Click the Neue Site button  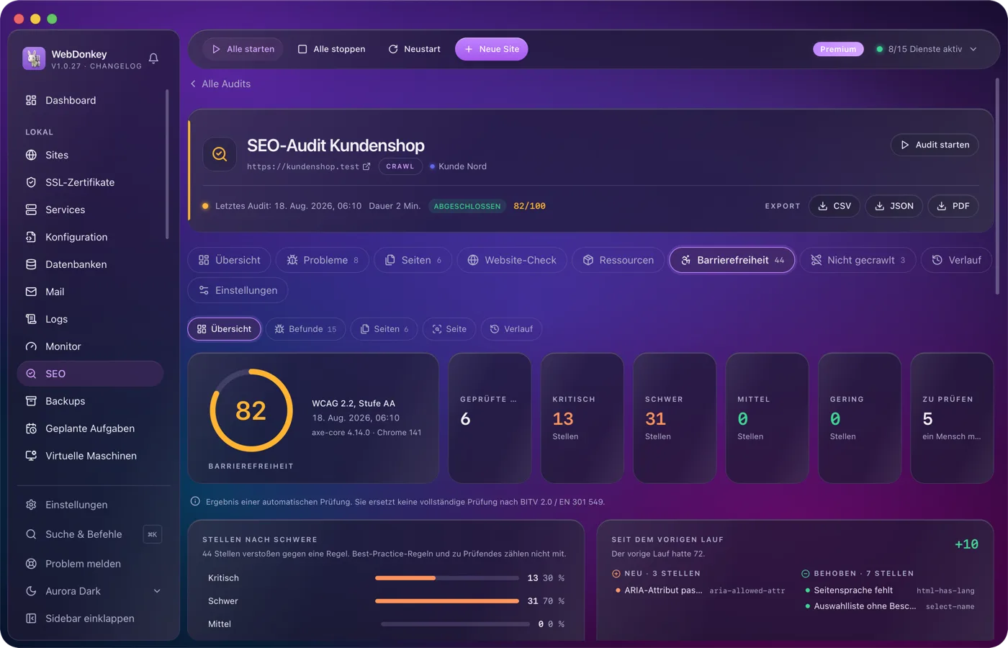pos(492,49)
